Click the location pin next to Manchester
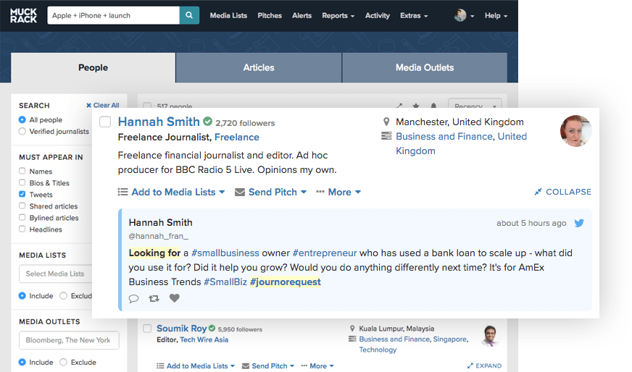The width and height of the screenshot is (632, 372). point(386,122)
